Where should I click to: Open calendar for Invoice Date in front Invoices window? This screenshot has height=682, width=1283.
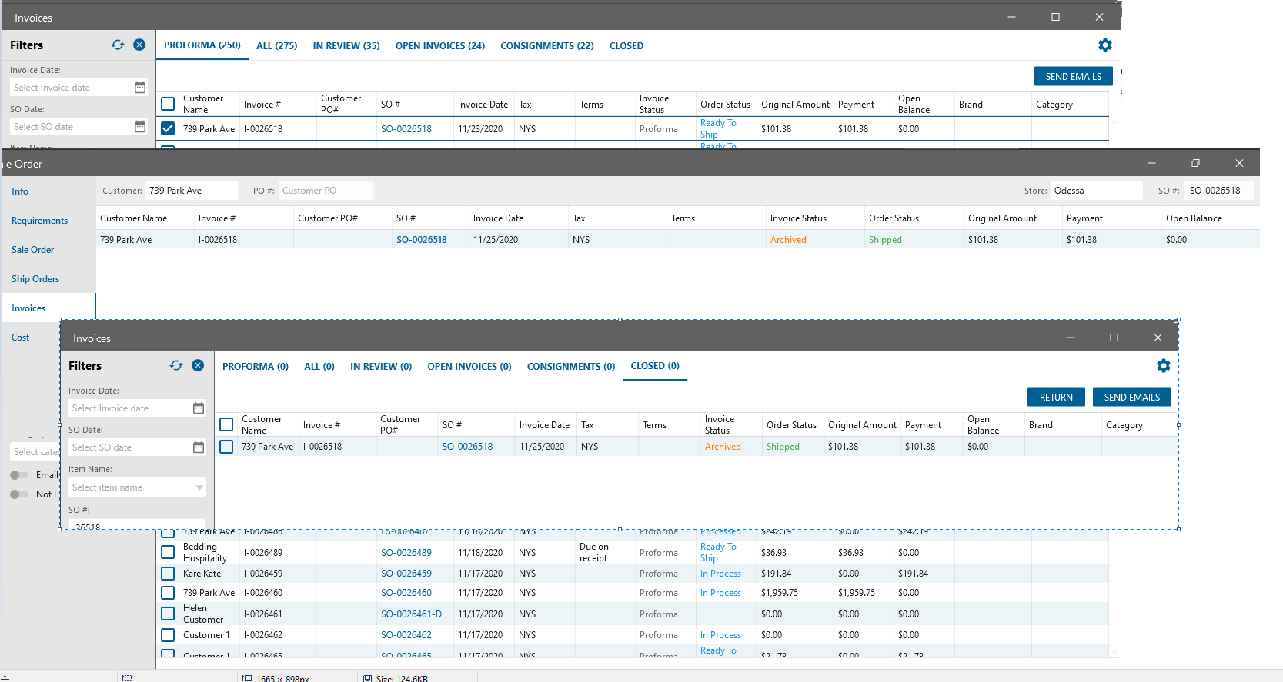tap(199, 408)
